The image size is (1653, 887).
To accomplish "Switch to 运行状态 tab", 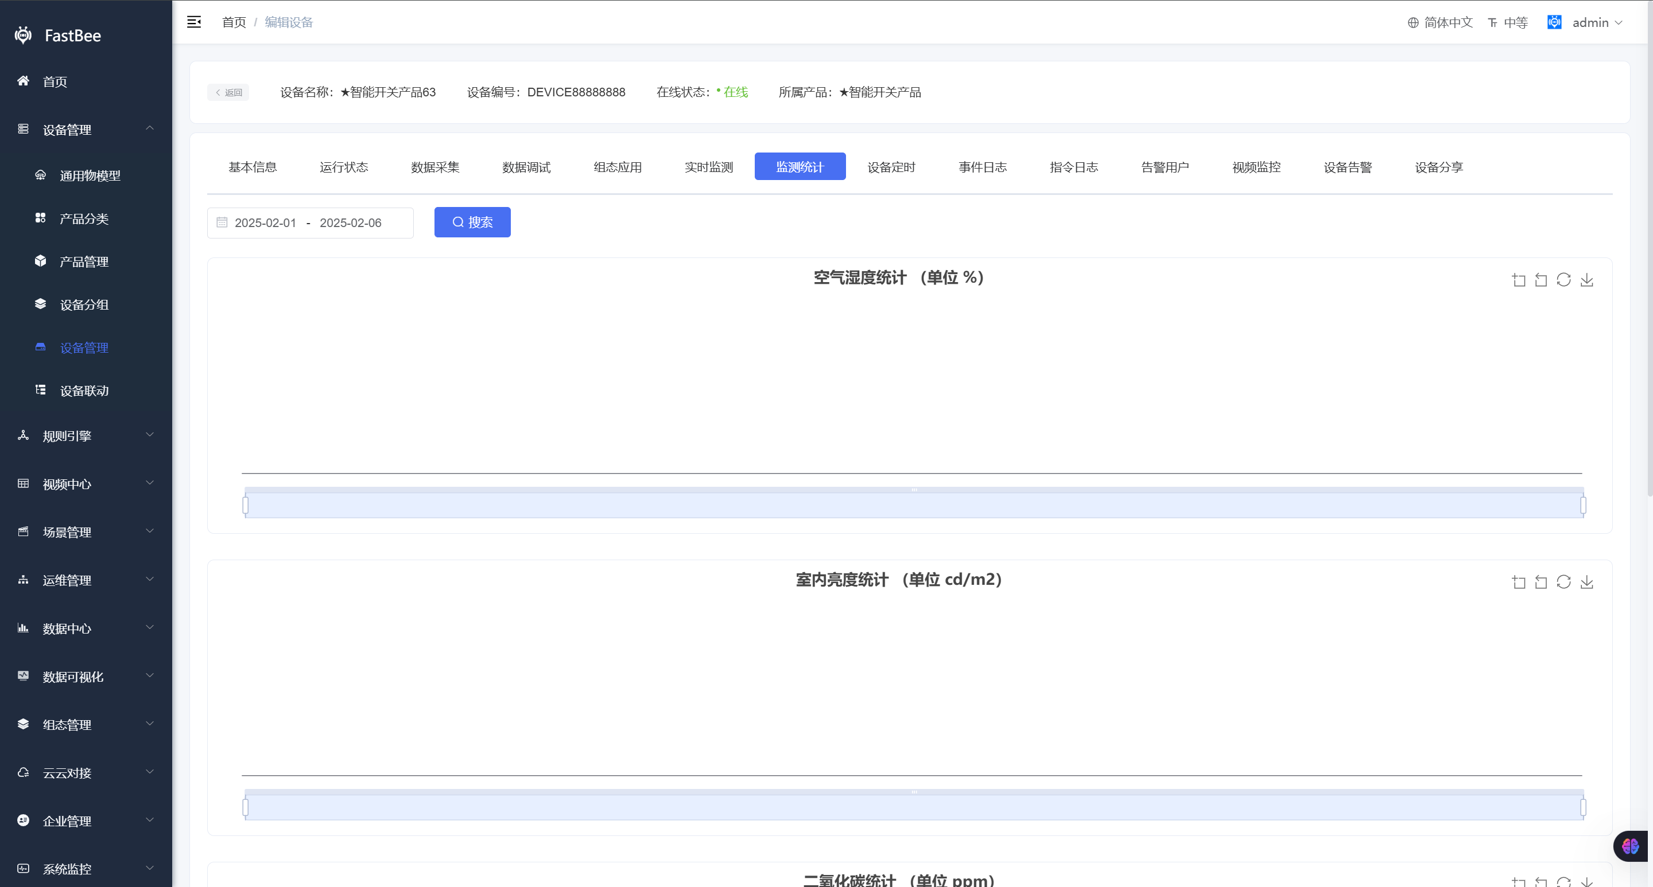I will 344,167.
